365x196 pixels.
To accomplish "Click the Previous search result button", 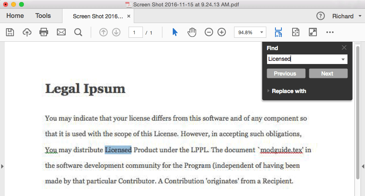I will point(286,74).
